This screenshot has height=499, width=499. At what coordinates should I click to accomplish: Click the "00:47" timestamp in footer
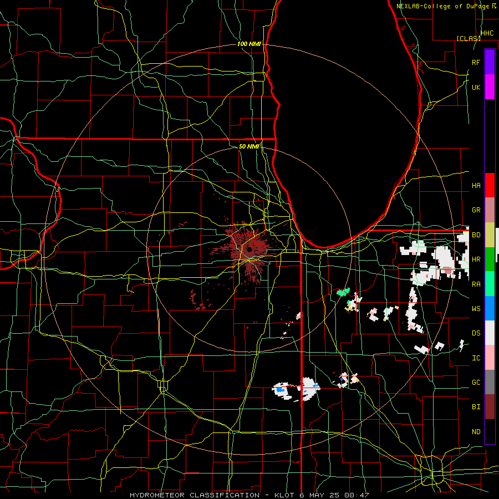click(x=356, y=495)
